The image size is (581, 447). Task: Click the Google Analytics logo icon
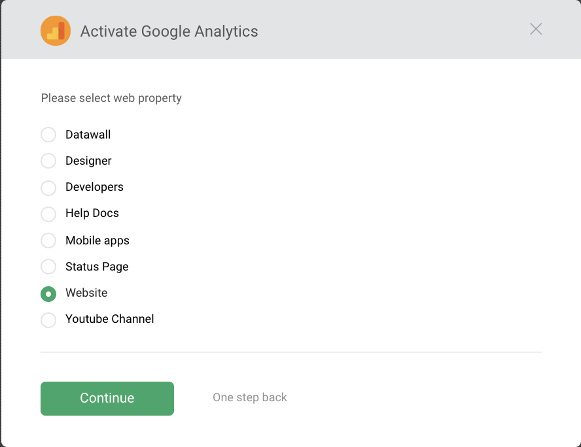pyautogui.click(x=56, y=31)
